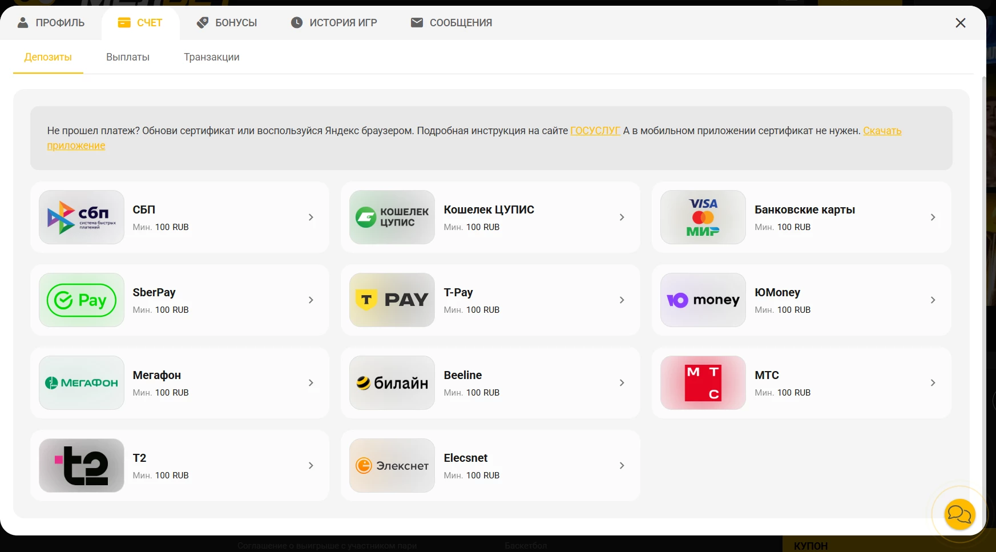The image size is (996, 552).
Task: Choose the Банковские карты title
Action: (805, 209)
